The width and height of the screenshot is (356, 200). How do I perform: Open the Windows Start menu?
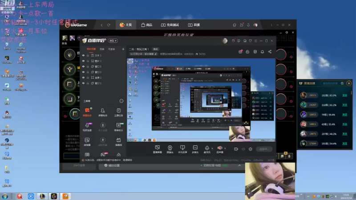pyautogui.click(x=5, y=196)
